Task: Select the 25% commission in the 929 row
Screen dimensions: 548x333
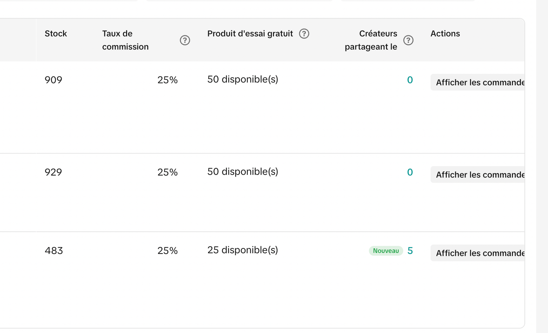Action: click(x=167, y=172)
